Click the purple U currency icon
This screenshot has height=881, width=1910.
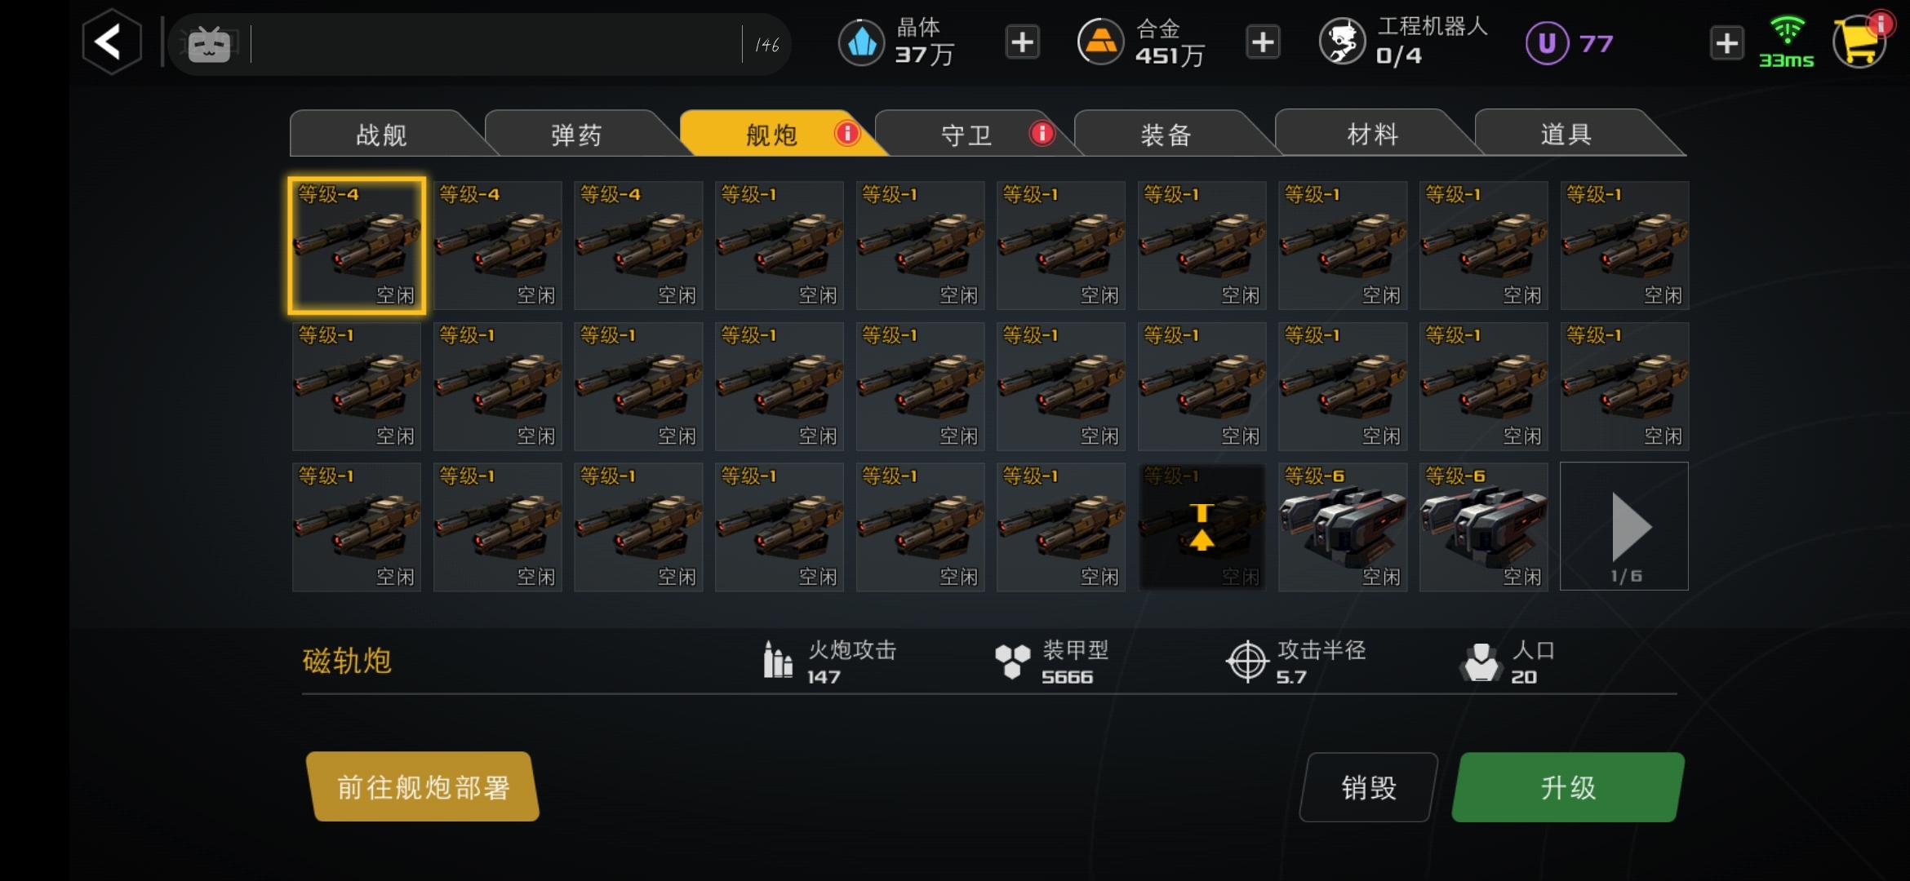1547,42
